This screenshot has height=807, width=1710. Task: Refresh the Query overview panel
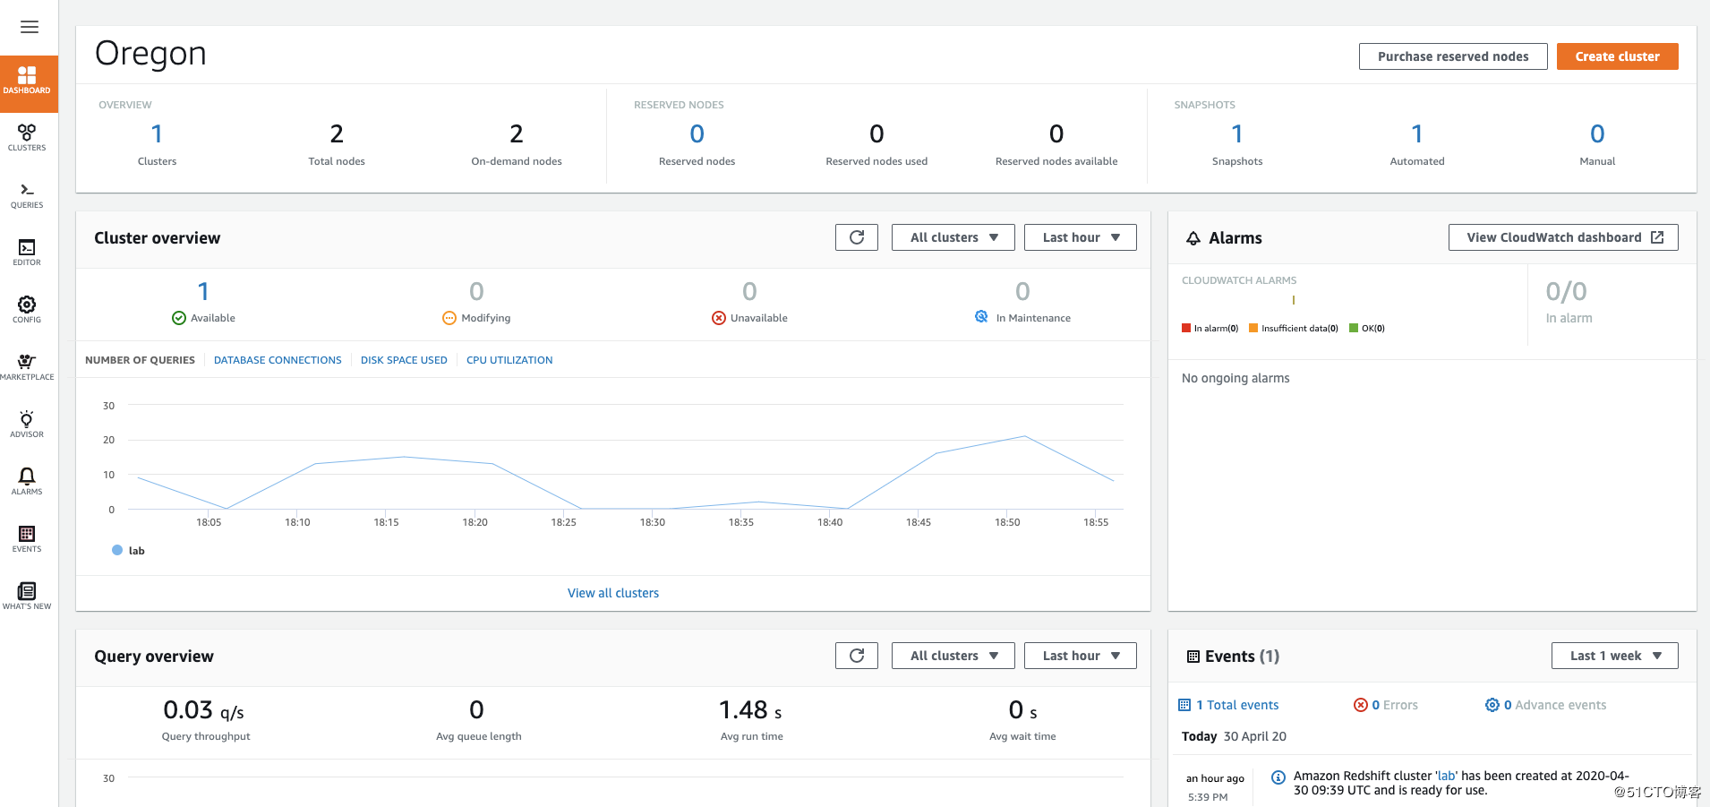point(857,656)
